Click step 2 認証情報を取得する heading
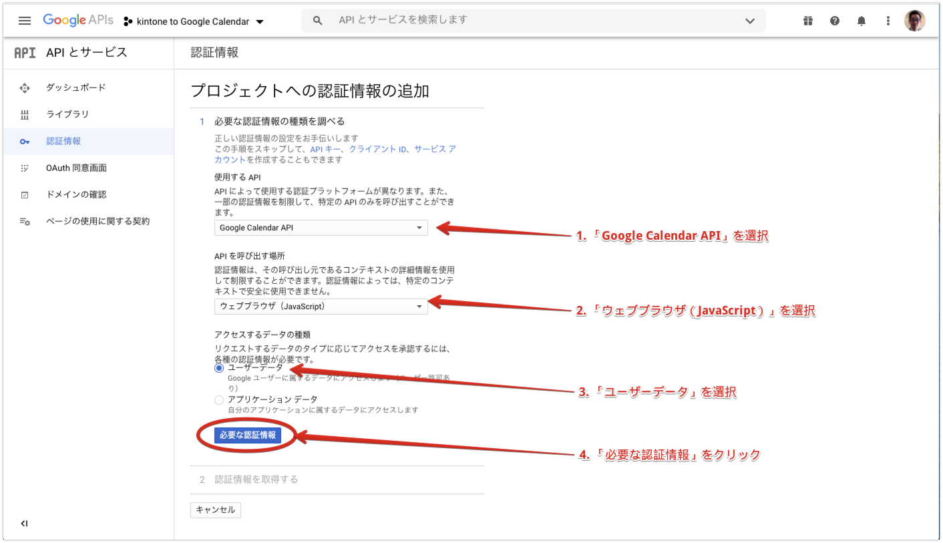The image size is (943, 543). point(256,480)
